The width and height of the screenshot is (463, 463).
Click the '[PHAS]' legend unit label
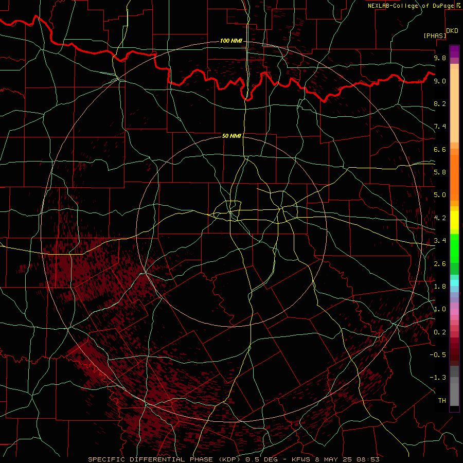[x=435, y=35]
